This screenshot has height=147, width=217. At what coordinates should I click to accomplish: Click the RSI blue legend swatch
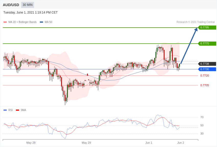[x=5, y=110]
